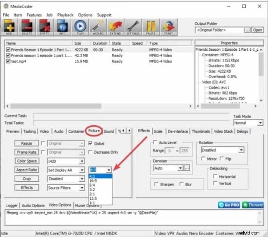This screenshot has height=237, width=268.
Task: Click the Range minimum value field
Action: [169, 151]
